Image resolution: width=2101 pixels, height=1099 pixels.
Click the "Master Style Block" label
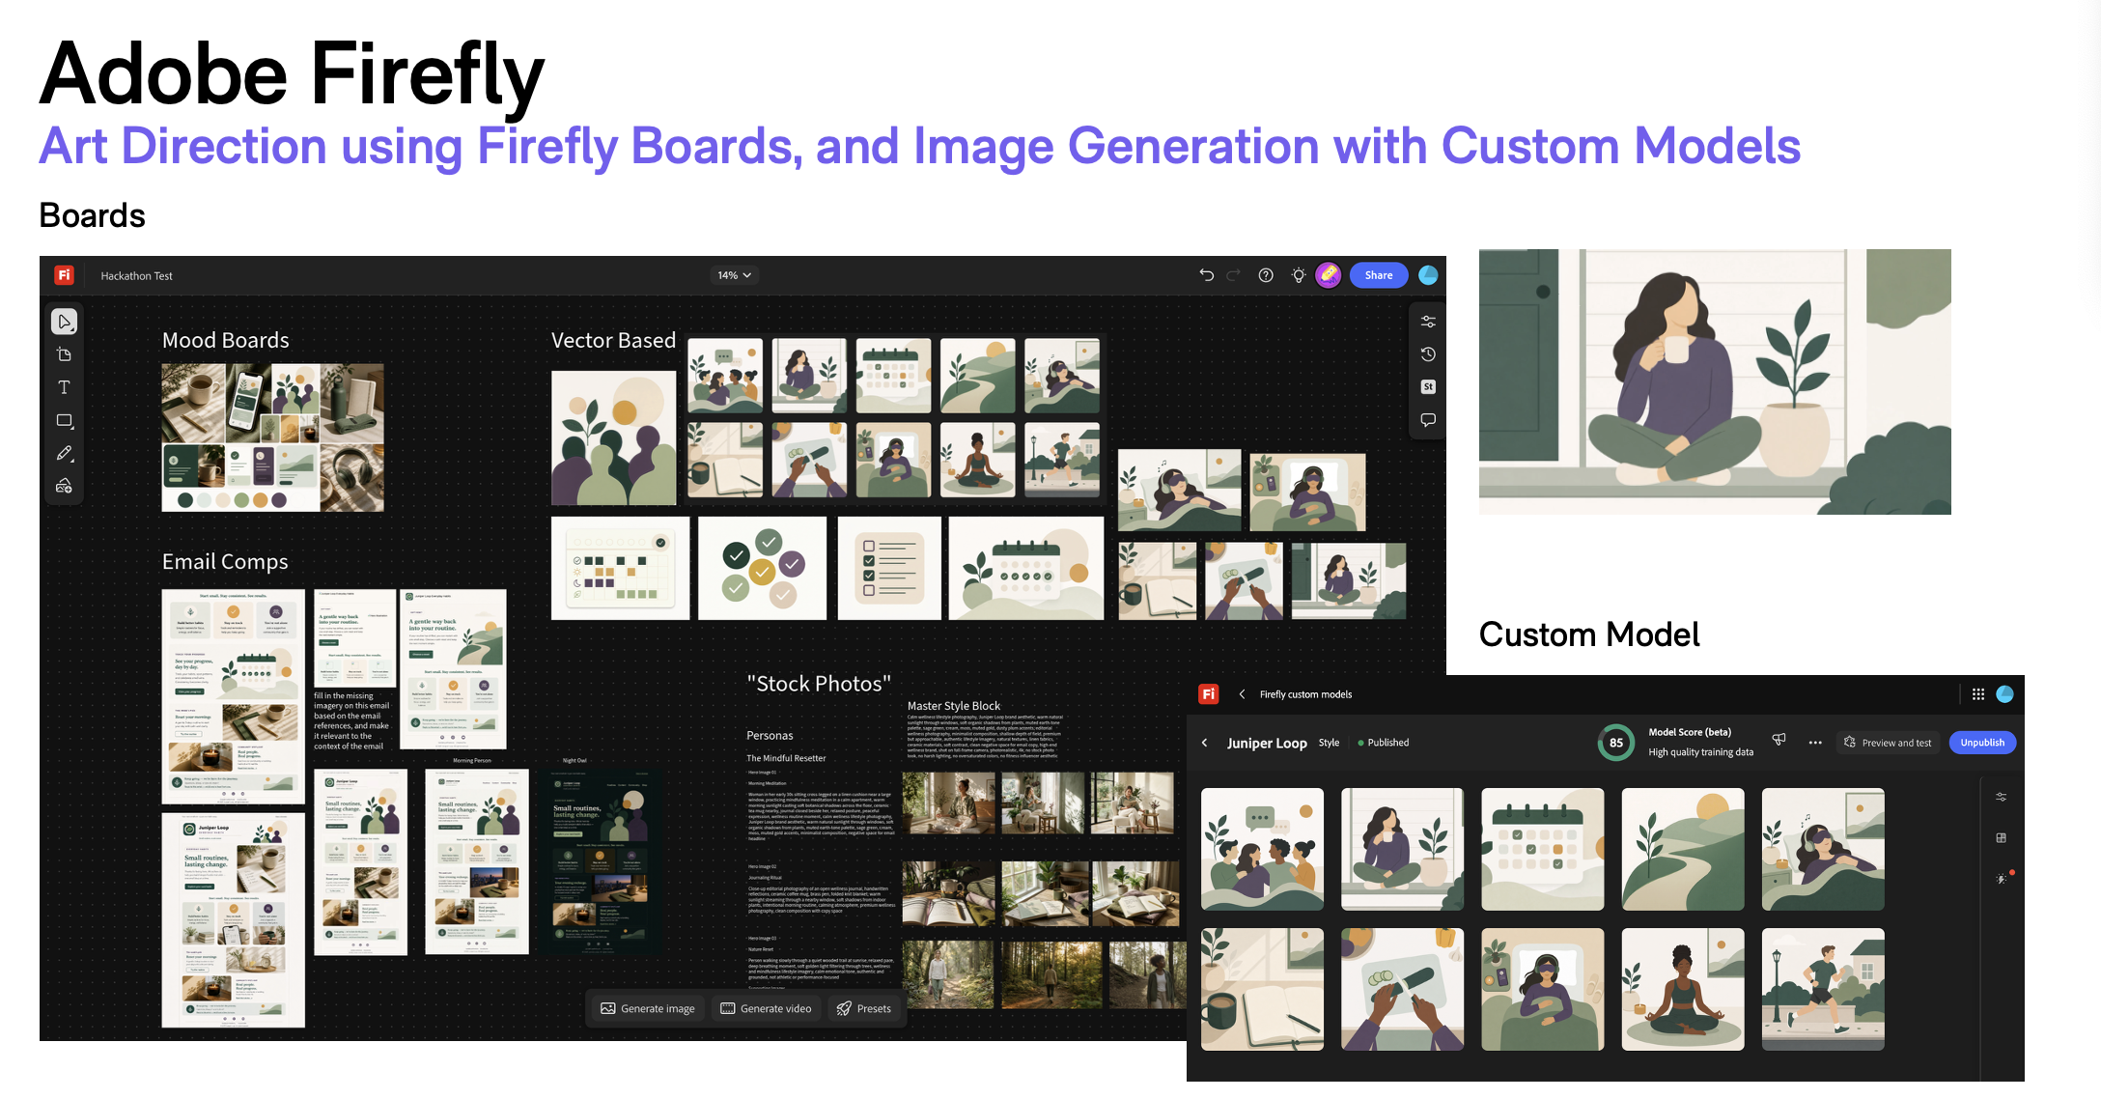[x=954, y=706]
